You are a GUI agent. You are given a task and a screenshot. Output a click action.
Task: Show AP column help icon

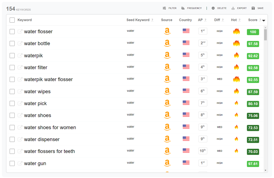pos(205,20)
